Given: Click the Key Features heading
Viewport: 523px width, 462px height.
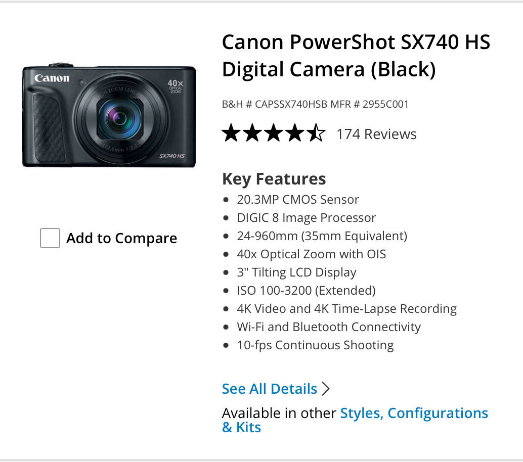Looking at the screenshot, I should 274,178.
